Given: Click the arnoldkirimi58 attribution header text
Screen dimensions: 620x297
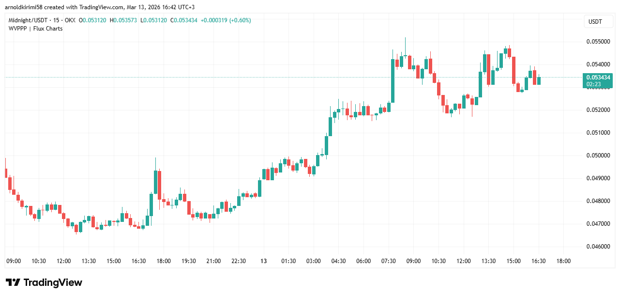Looking at the screenshot, I should [23, 7].
